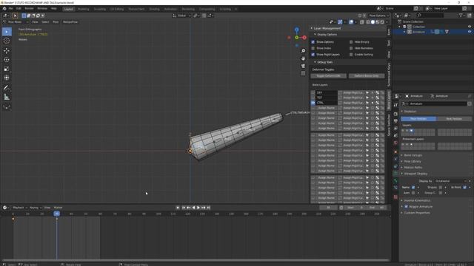474x266 pixels.
Task: Click the outliner search field
Action: 430,16
